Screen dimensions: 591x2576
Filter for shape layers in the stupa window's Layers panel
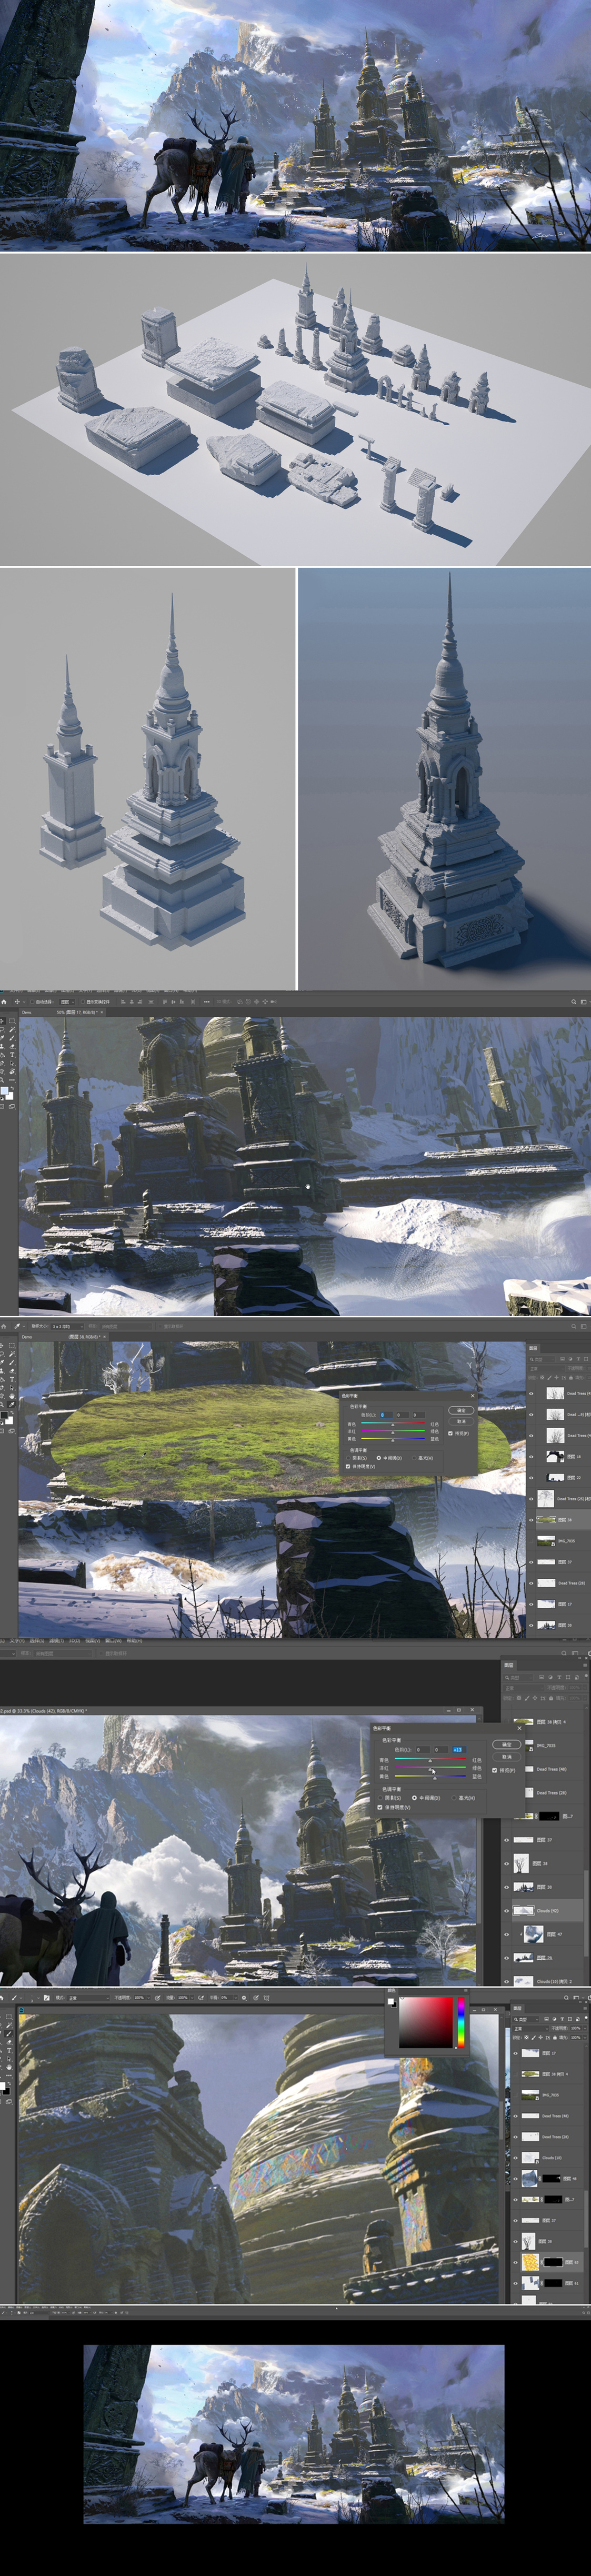pyautogui.click(x=569, y=2018)
